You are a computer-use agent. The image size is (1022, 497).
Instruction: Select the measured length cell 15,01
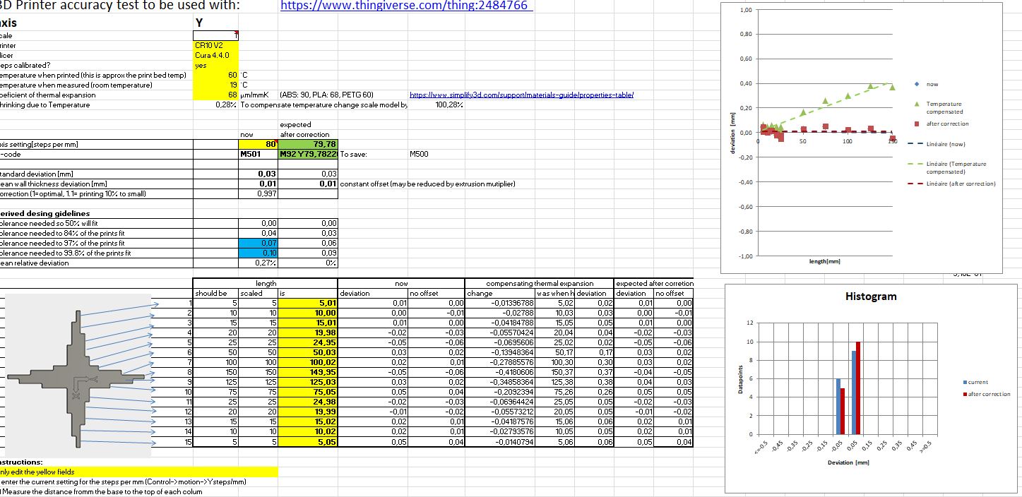(x=309, y=323)
